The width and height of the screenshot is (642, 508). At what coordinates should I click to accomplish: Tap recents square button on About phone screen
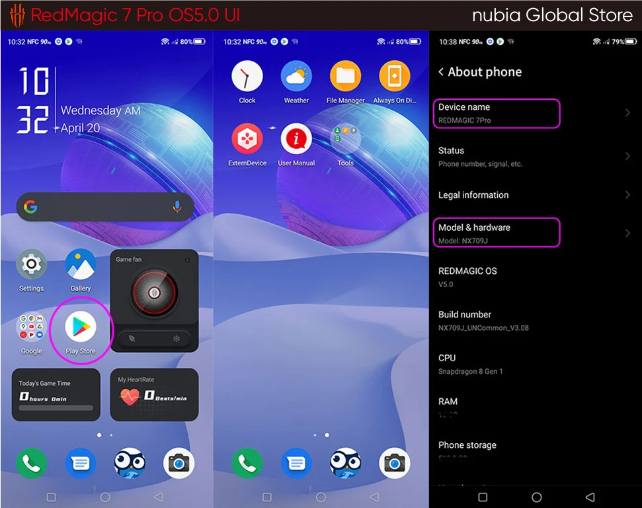click(483, 497)
